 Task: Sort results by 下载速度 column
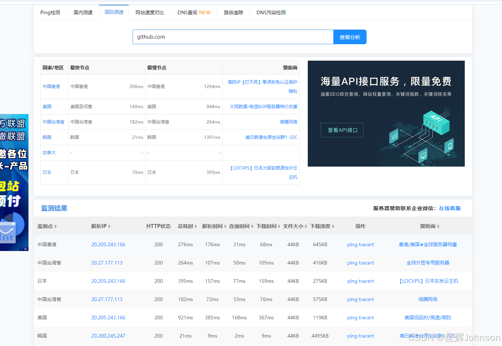pyautogui.click(x=321, y=226)
